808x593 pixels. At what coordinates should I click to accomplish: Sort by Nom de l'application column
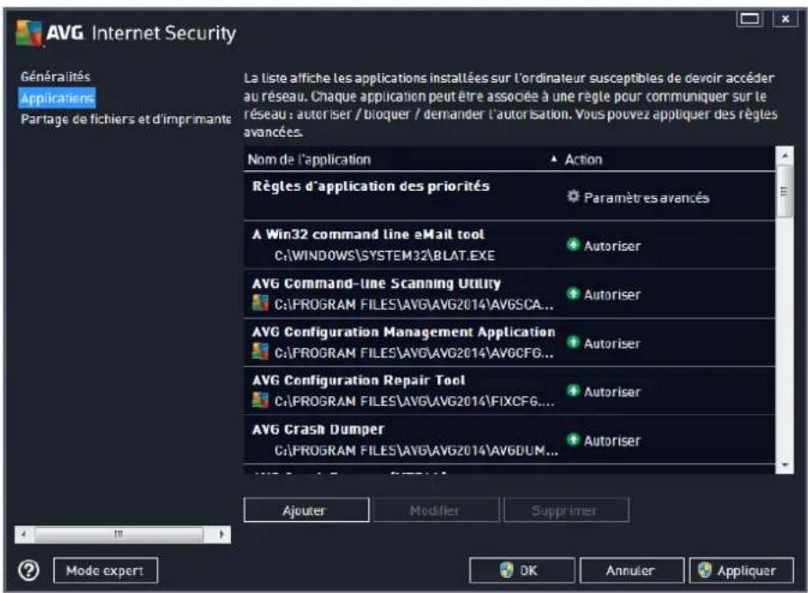[310, 159]
